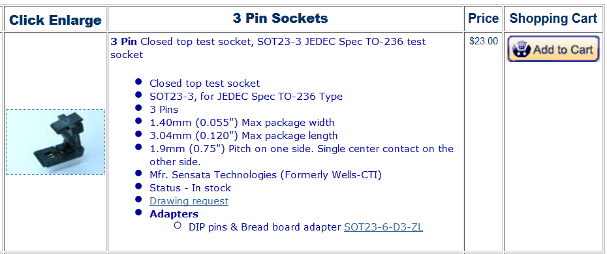Click the 3.04mm Max package length line

click(243, 136)
